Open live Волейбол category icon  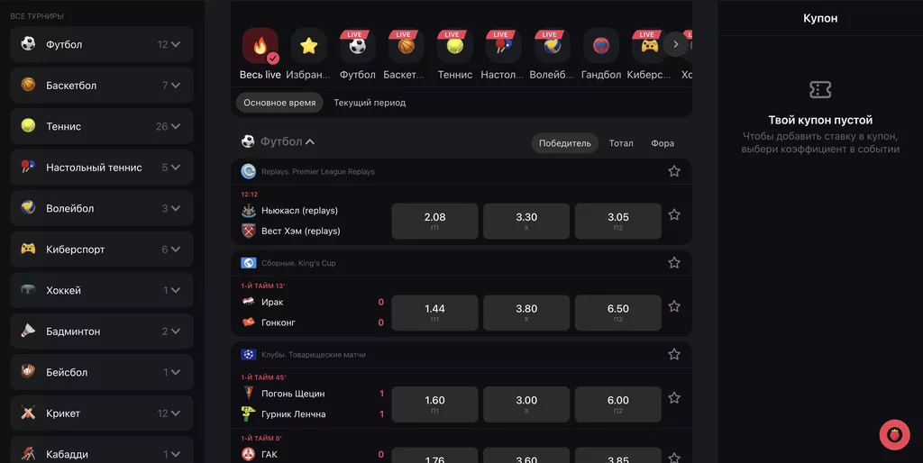point(552,45)
